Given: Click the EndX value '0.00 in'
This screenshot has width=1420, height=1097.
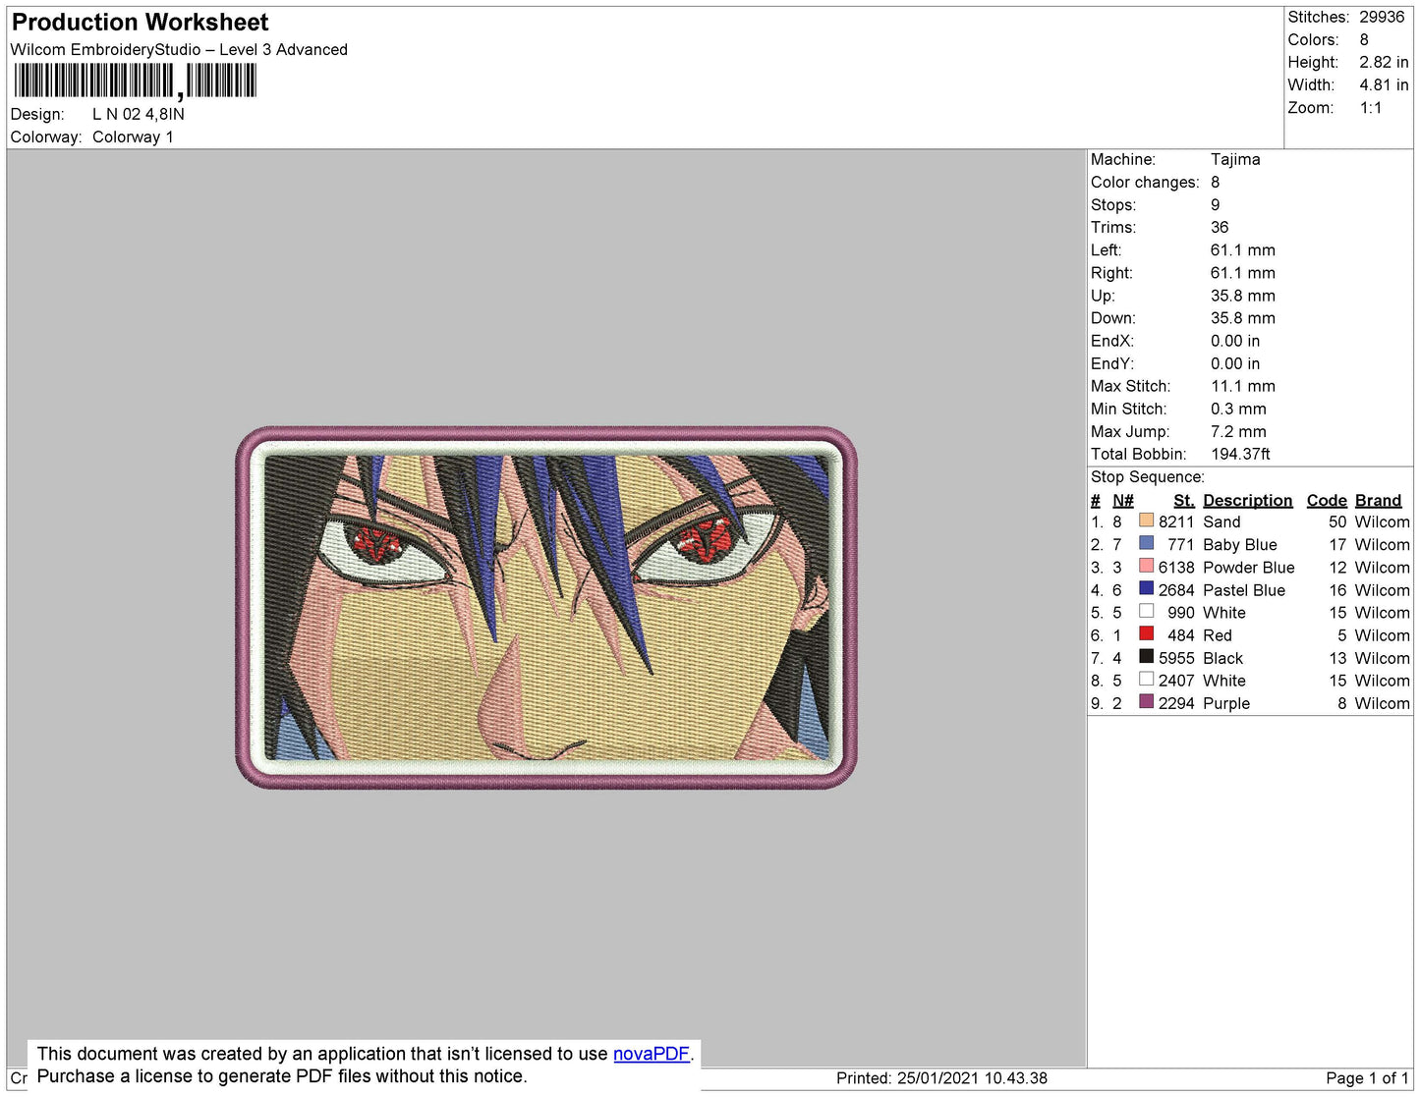Looking at the screenshot, I should click(x=1235, y=341).
